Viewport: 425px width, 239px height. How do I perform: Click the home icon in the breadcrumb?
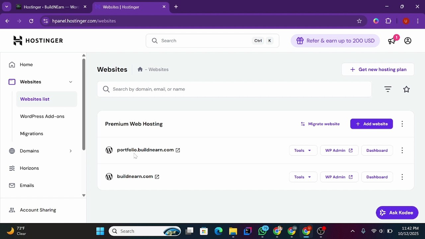click(x=140, y=69)
